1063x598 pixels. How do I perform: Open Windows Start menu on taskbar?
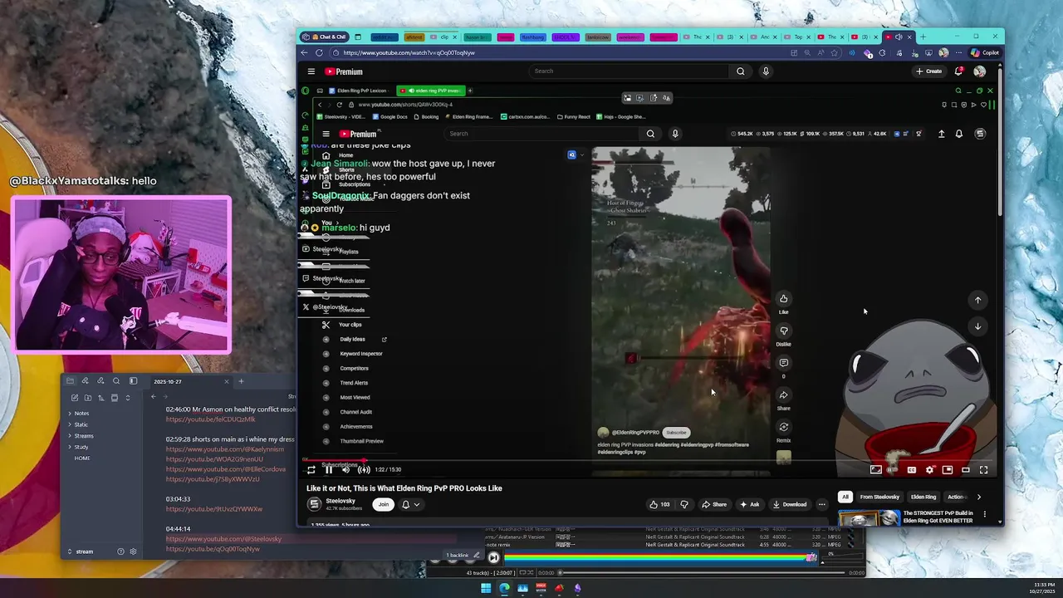coord(486,588)
